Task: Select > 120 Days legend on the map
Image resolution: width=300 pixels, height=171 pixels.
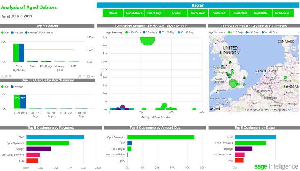Action: pyautogui.click(x=235, y=32)
